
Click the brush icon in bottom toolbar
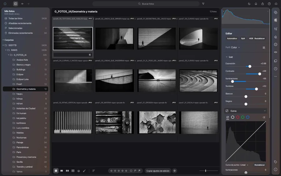coord(84,171)
